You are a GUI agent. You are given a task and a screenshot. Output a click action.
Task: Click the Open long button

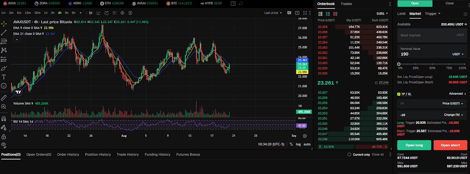(x=414, y=145)
